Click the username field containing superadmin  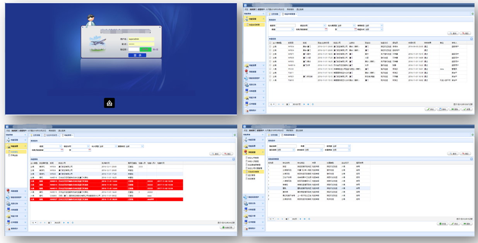[141, 39]
